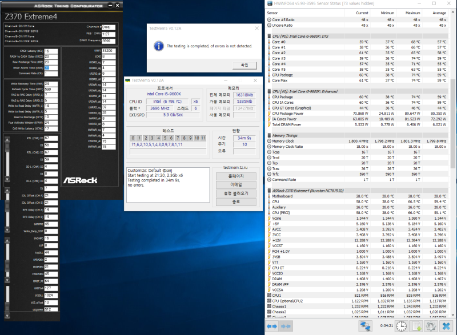Click icon beside Command Rate row in HWiNFO
This screenshot has width=457, height=335.
coord(269,180)
